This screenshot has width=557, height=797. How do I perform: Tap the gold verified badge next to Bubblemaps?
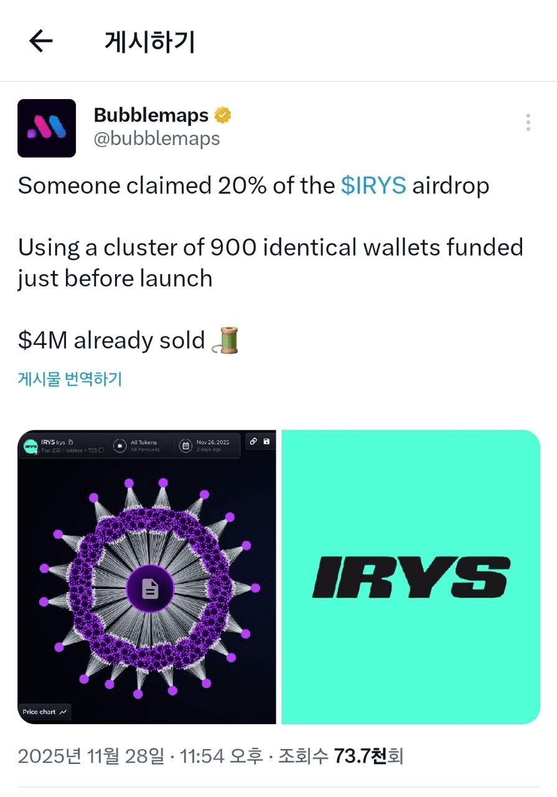pyautogui.click(x=223, y=115)
